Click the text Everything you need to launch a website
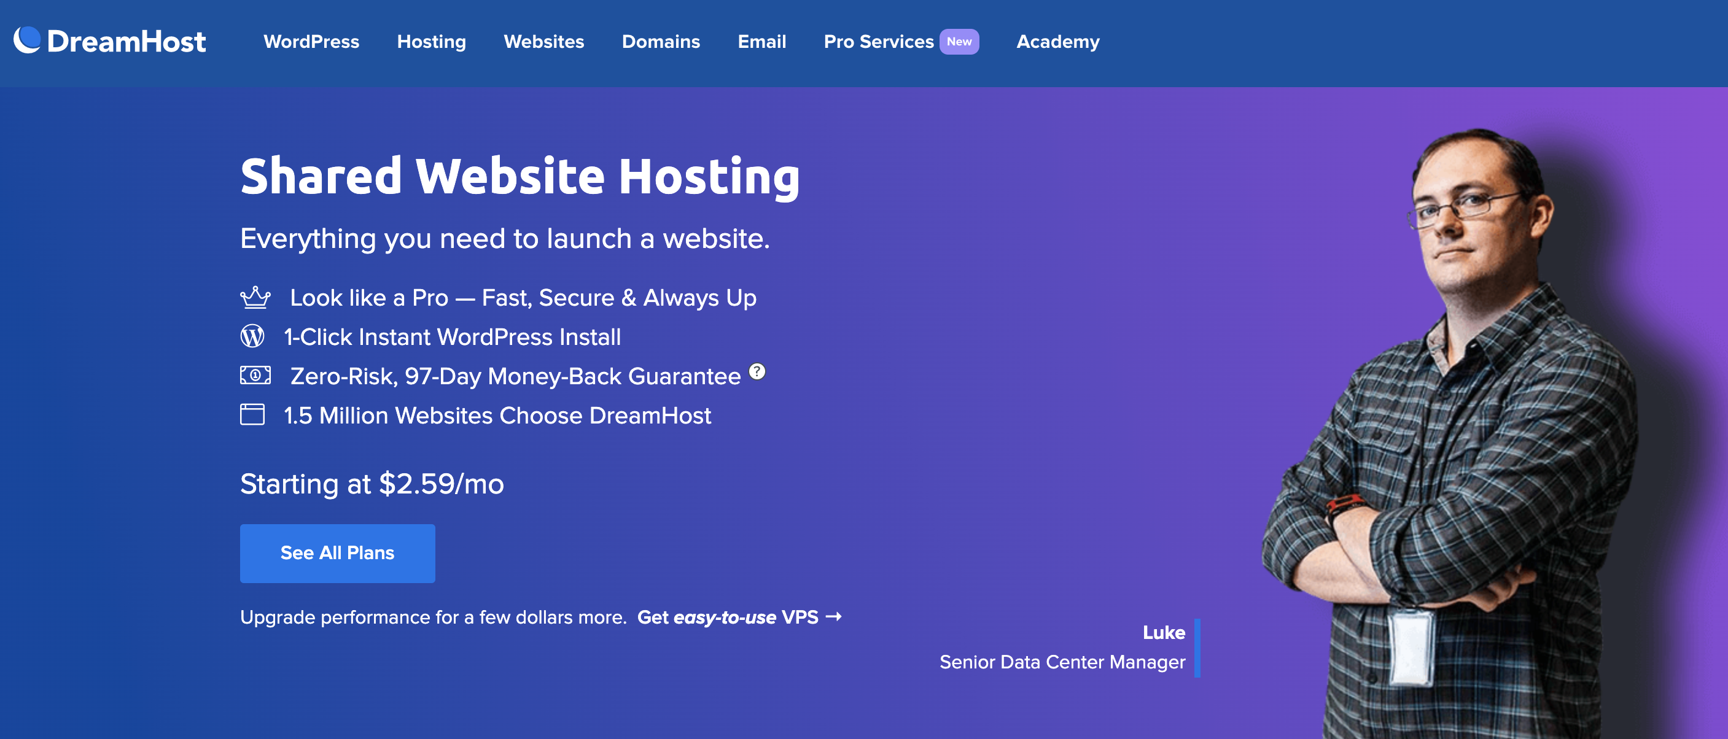The width and height of the screenshot is (1728, 739). [505, 239]
